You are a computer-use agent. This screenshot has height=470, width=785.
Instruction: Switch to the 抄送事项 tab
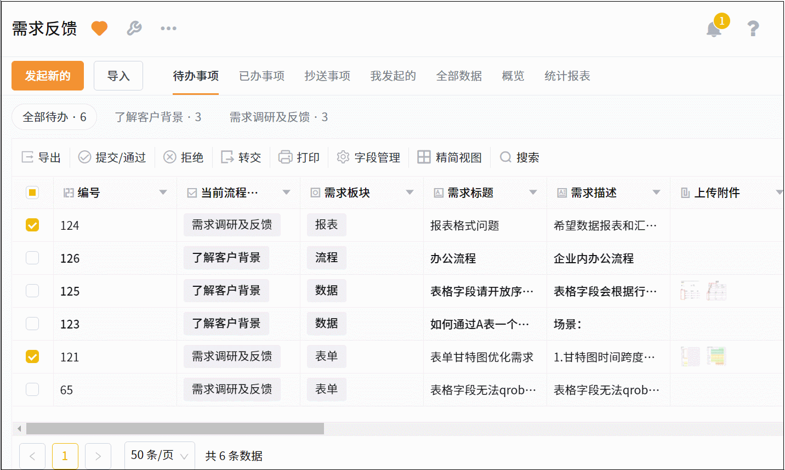pos(327,76)
